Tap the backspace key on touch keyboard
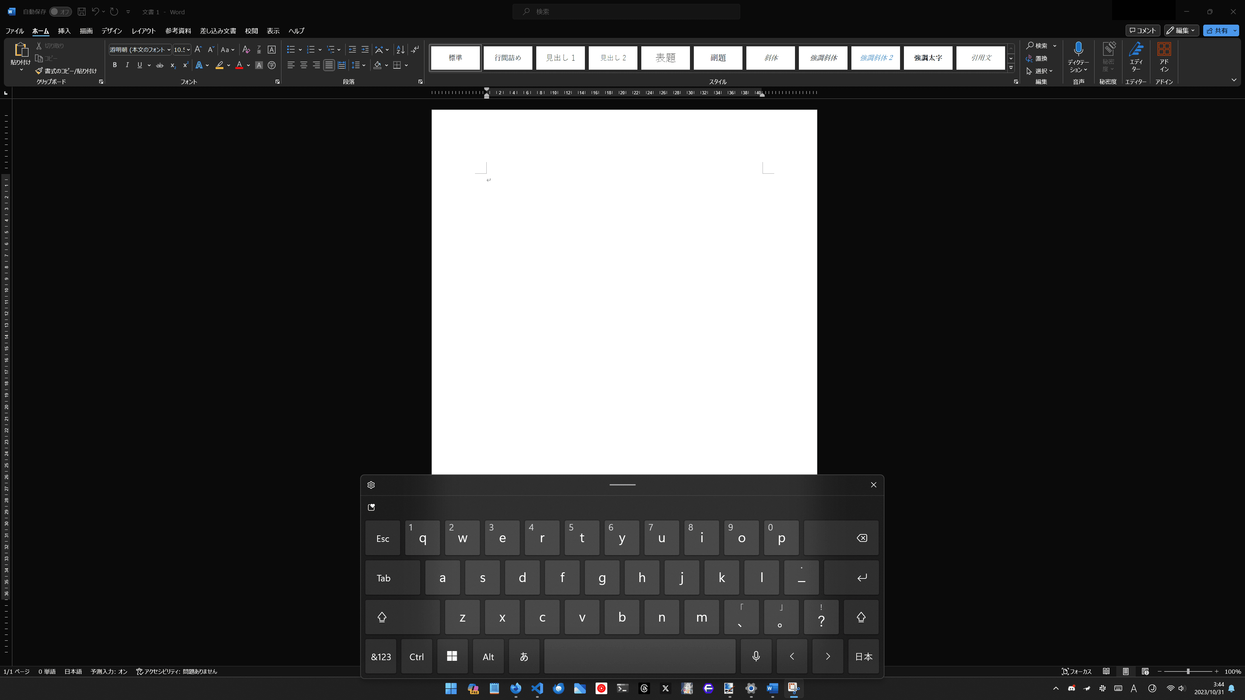Image resolution: width=1245 pixels, height=700 pixels. tap(841, 538)
